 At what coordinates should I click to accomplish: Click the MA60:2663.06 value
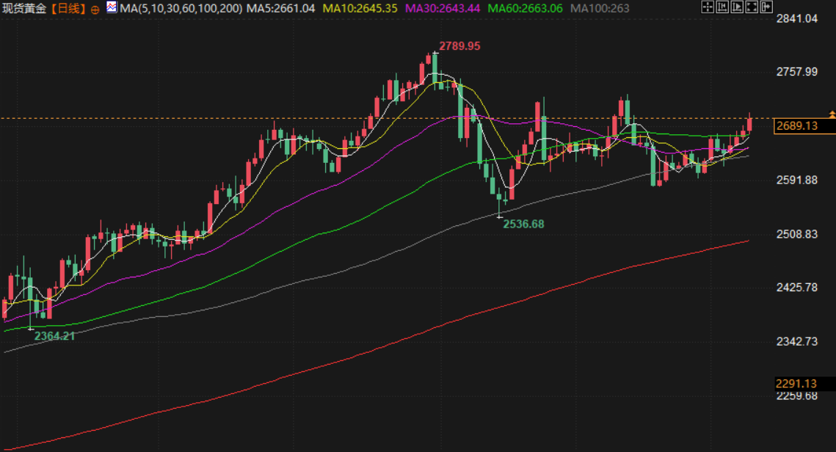526,9
